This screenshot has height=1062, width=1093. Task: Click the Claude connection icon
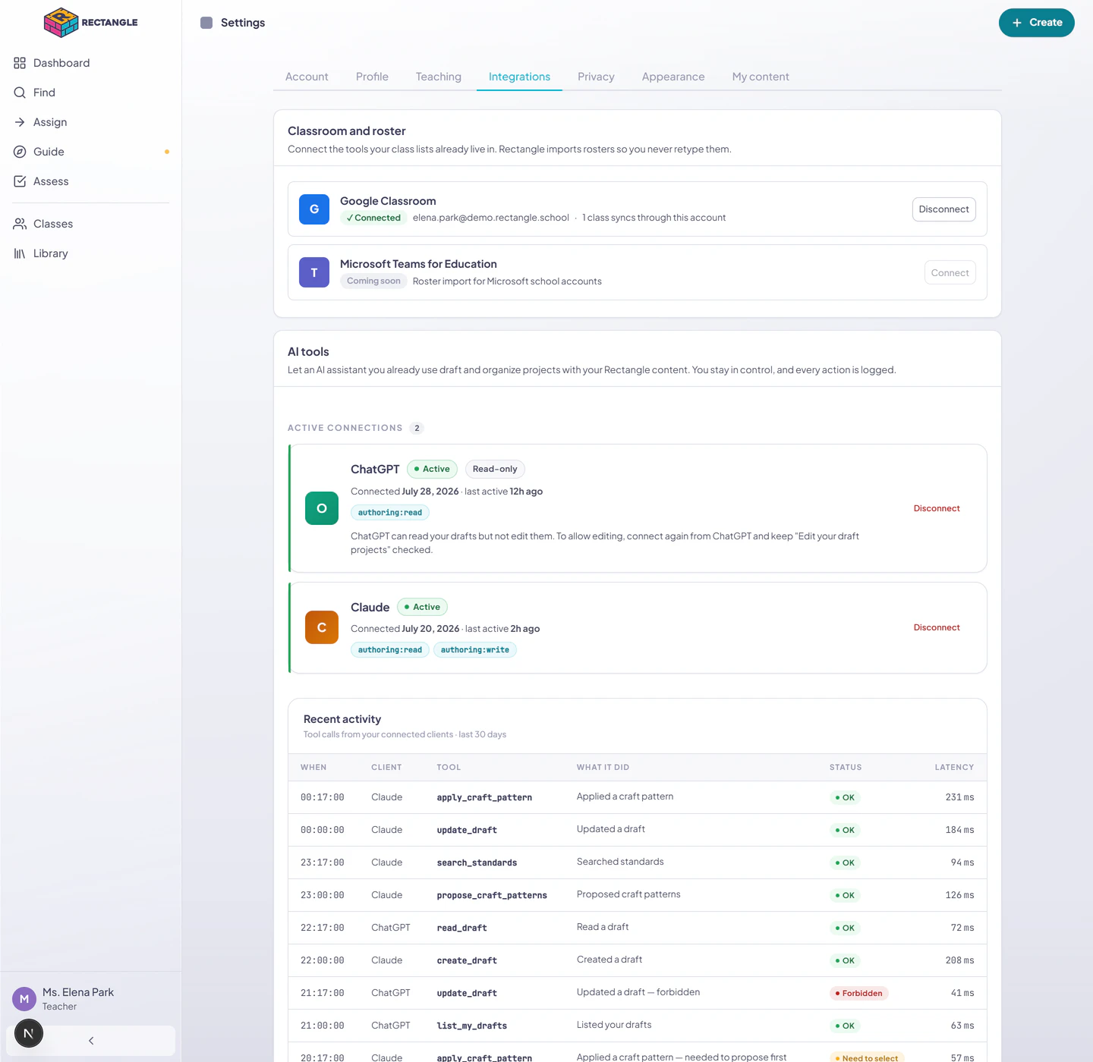[322, 627]
